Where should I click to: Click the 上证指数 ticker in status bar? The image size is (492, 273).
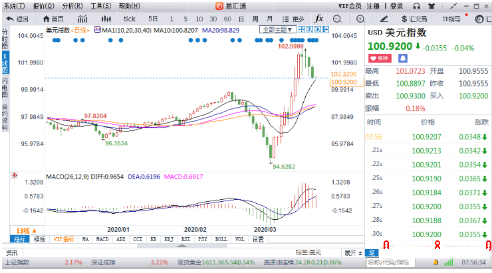17,262
